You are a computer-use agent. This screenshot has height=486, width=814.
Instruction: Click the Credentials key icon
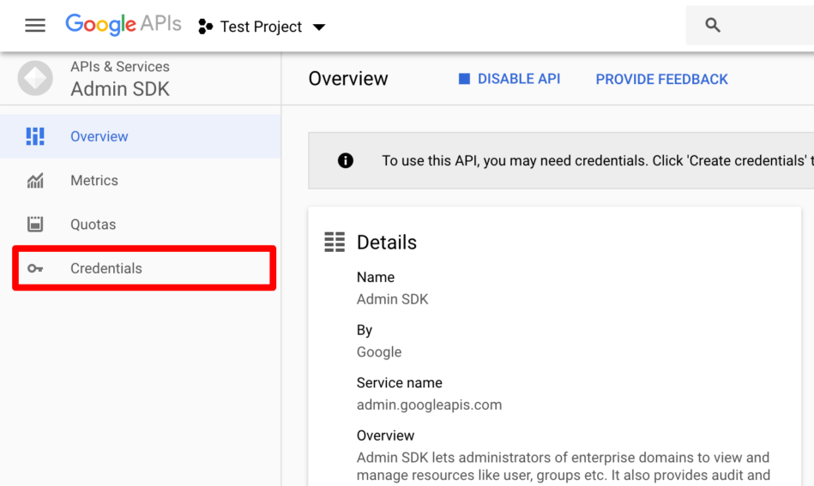[35, 268]
